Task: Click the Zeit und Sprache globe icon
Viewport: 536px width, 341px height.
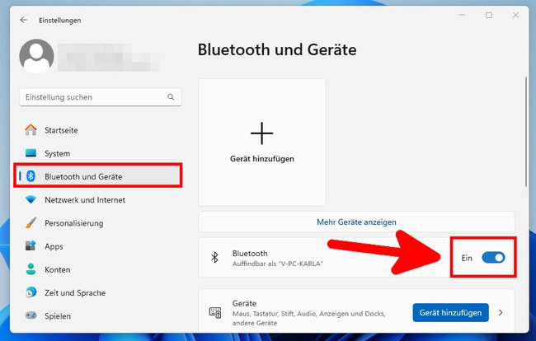Action: pyautogui.click(x=31, y=292)
